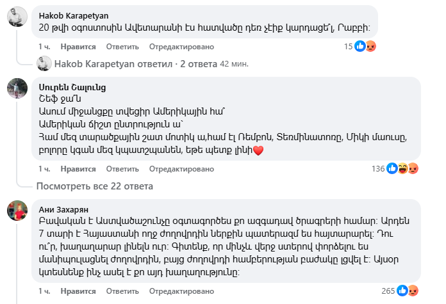
Task: Open Hakob Karapetyan's profile name link
Action: tap(74, 15)
